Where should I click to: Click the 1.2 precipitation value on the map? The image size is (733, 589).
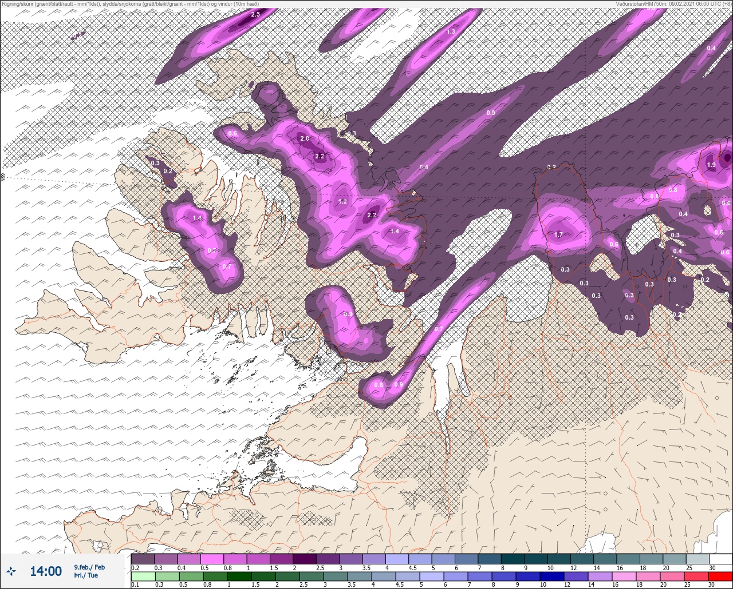pyautogui.click(x=343, y=202)
